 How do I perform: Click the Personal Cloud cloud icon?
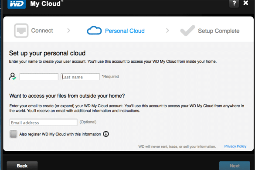coord(94,31)
